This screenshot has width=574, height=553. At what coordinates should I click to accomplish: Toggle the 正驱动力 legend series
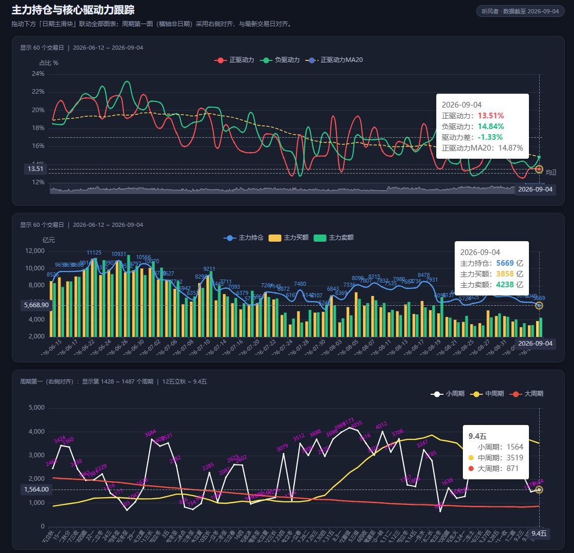(235, 60)
